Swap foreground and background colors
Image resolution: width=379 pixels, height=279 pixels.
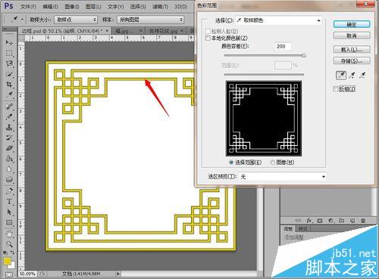pyautogui.click(x=12, y=253)
